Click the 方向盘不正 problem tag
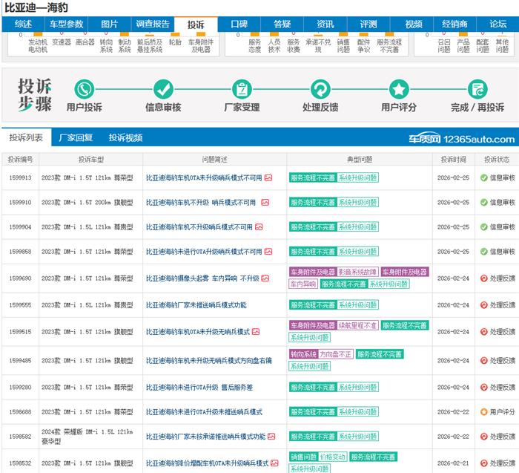Screen dimensions: 519x473 pos(336,355)
